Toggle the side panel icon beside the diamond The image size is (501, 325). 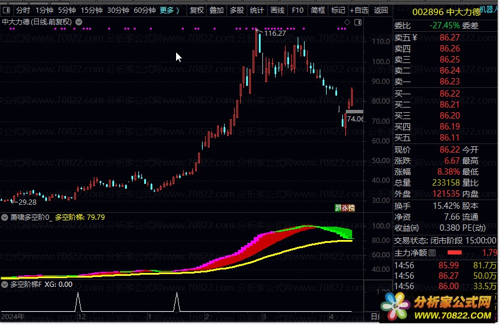[357, 22]
